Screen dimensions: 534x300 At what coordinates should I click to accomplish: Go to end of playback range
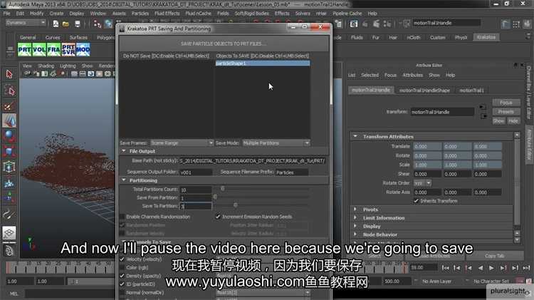526,268
